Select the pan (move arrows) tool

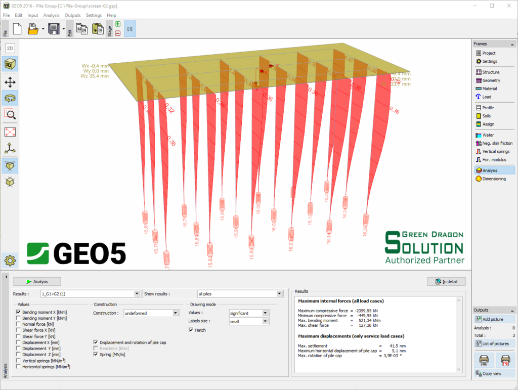point(10,82)
